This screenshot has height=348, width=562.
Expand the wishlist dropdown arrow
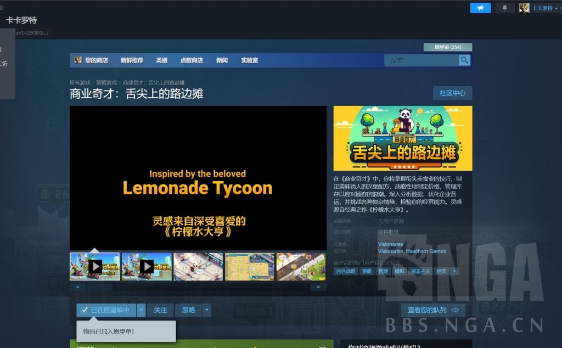coord(141,310)
